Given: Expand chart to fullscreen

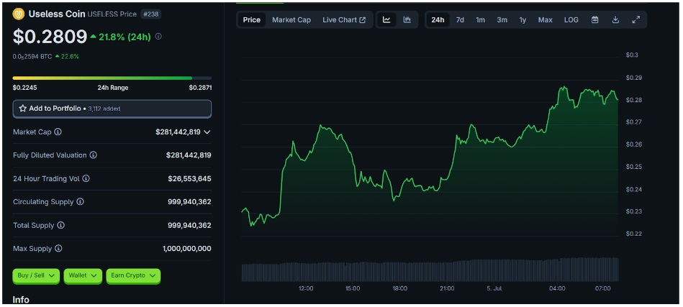Looking at the screenshot, I should point(636,20).
